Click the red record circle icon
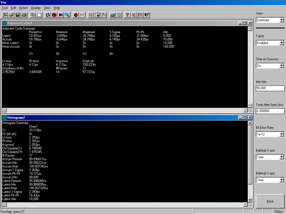This screenshot has height=214, width=286. 76,15
